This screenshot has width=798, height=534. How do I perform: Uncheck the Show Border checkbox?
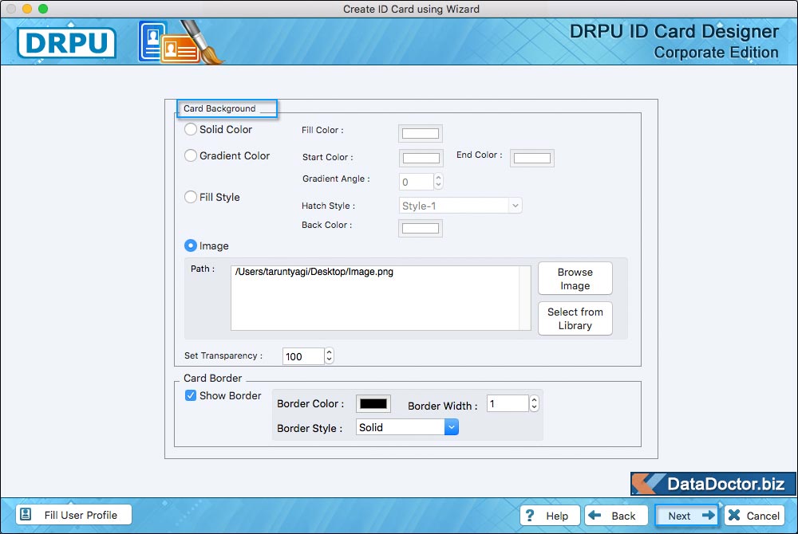pyautogui.click(x=191, y=395)
